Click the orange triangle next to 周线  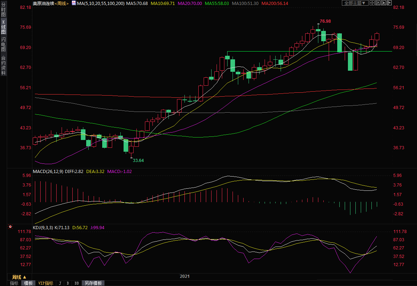pos(25,277)
